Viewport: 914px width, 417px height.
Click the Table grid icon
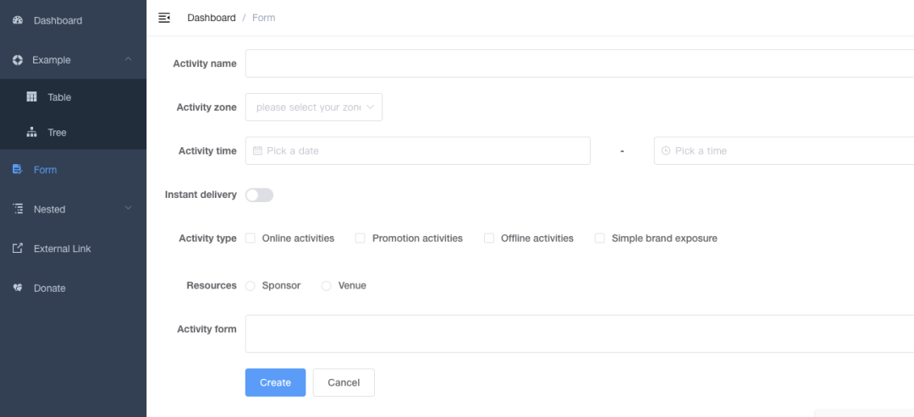(x=32, y=97)
